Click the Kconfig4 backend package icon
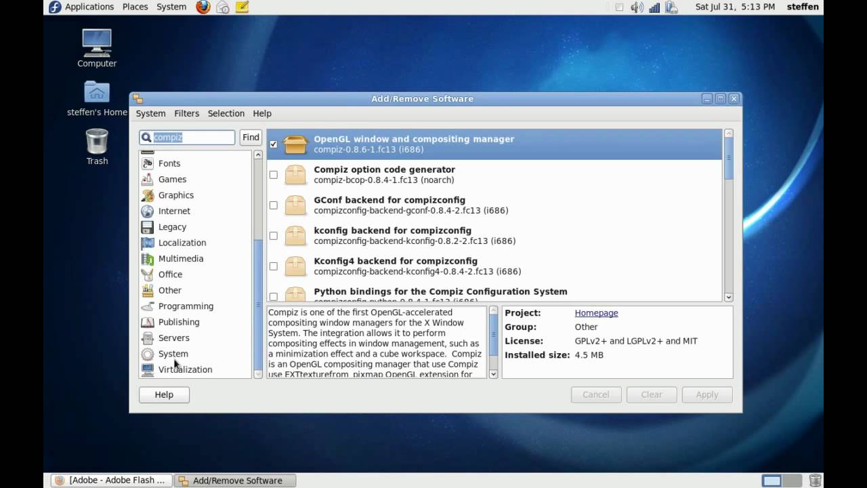867x488 pixels. [x=295, y=266]
